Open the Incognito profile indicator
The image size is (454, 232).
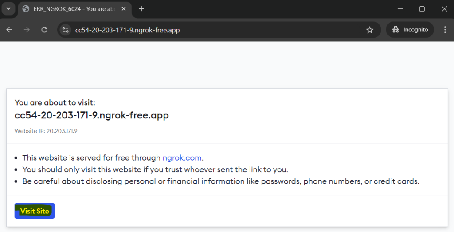410,30
